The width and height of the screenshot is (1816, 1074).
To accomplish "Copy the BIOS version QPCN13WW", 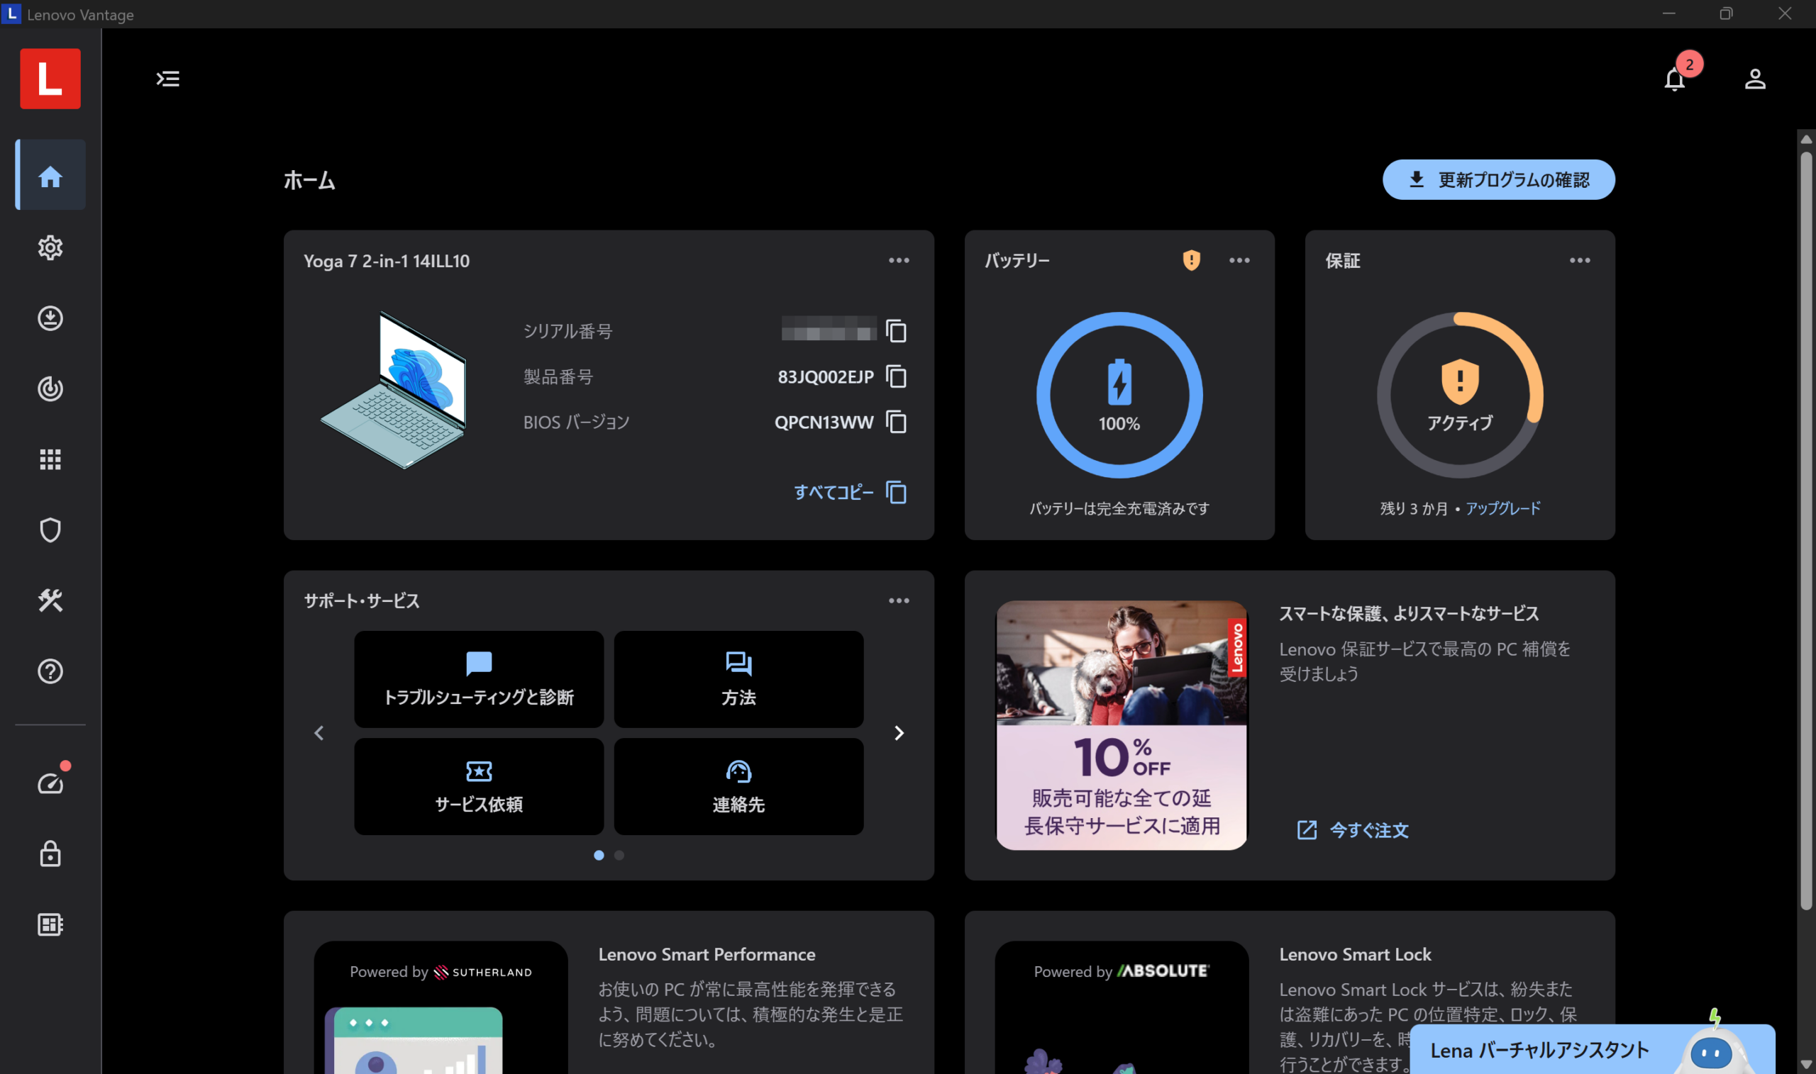I will point(897,422).
